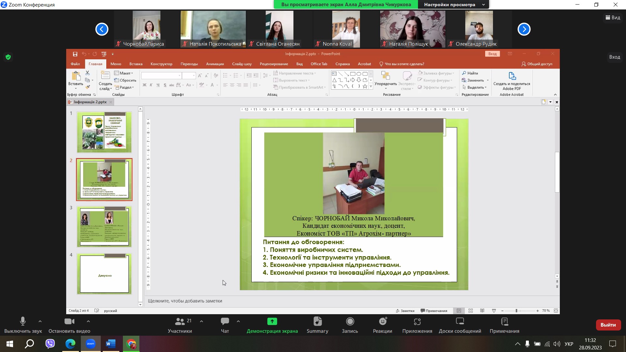This screenshot has height=352, width=626.
Task: Open Viber from the Windows taskbar
Action: pos(50,344)
